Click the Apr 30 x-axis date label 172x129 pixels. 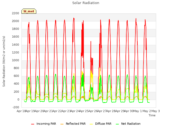point(129,111)
